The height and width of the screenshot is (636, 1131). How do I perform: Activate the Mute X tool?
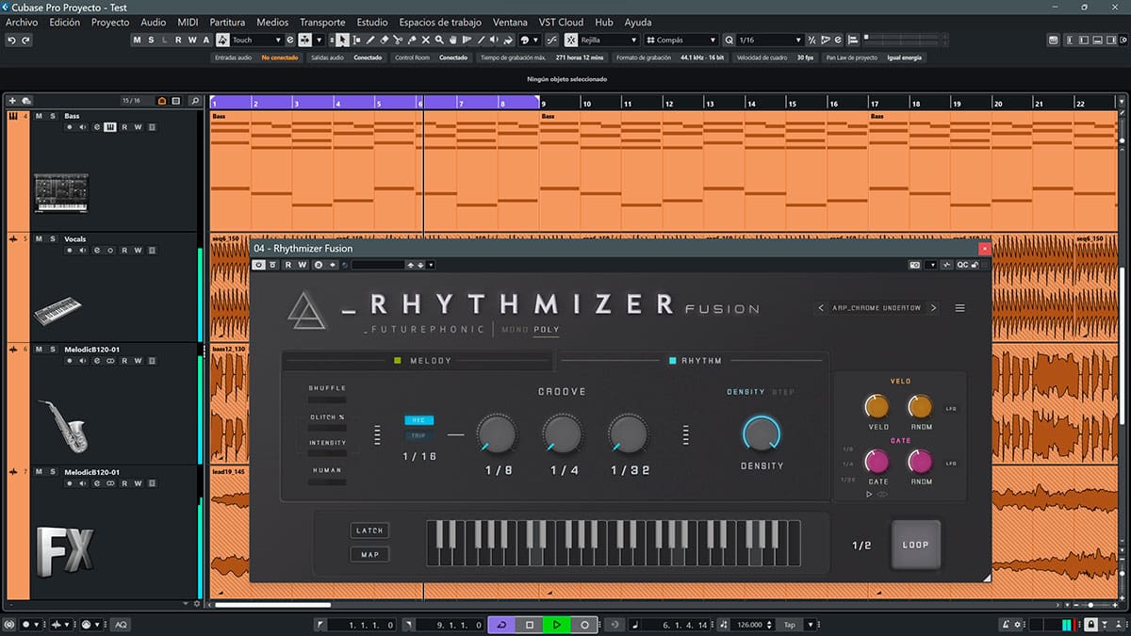click(x=426, y=40)
